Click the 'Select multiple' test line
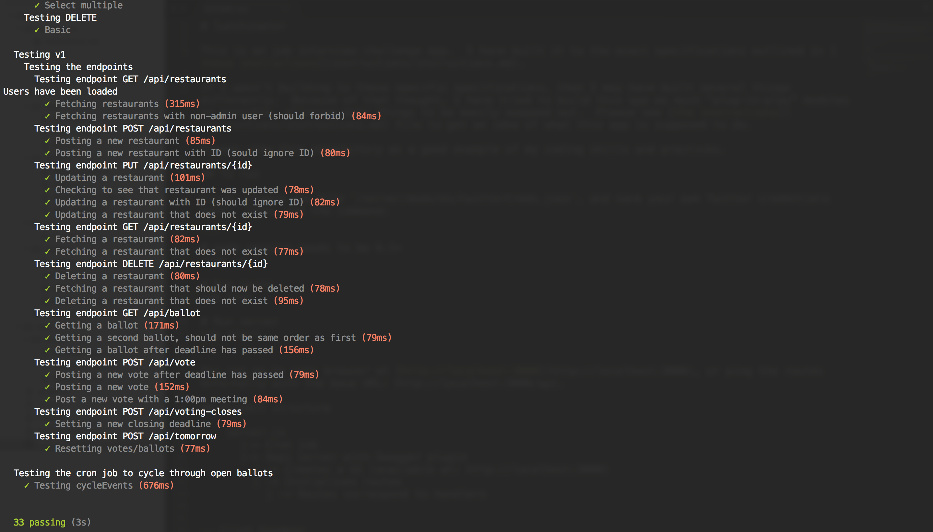The image size is (933, 532). point(78,6)
